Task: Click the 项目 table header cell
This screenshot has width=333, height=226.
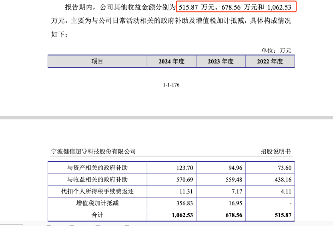Action: (x=97, y=61)
